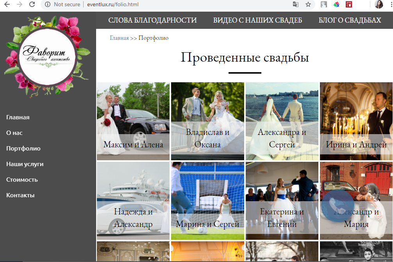393x262 pixels.
Task: Open the Владислав и Оксана wedding thumbnail
Action: pyautogui.click(x=207, y=121)
